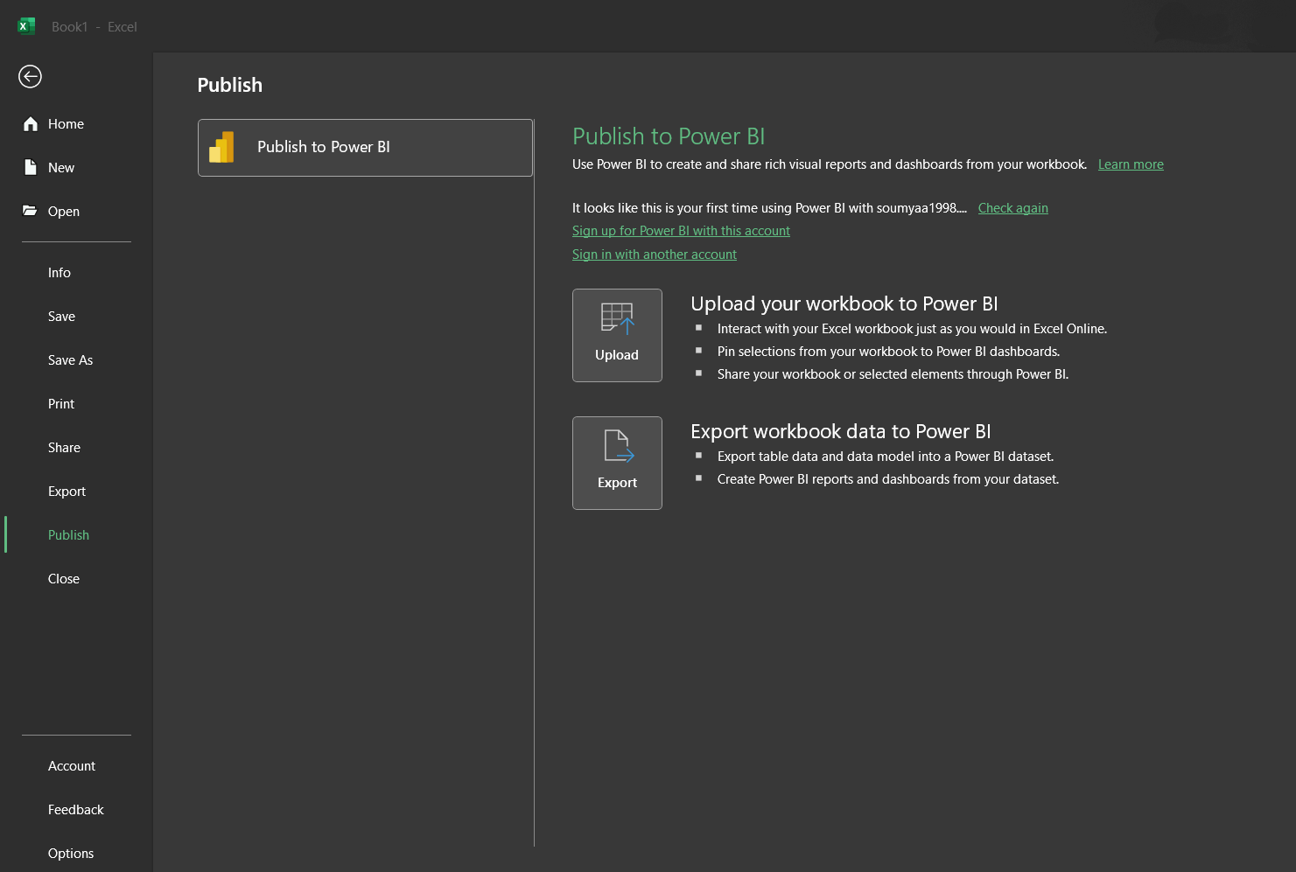Open the Info section
The width and height of the screenshot is (1296, 872).
click(x=76, y=273)
